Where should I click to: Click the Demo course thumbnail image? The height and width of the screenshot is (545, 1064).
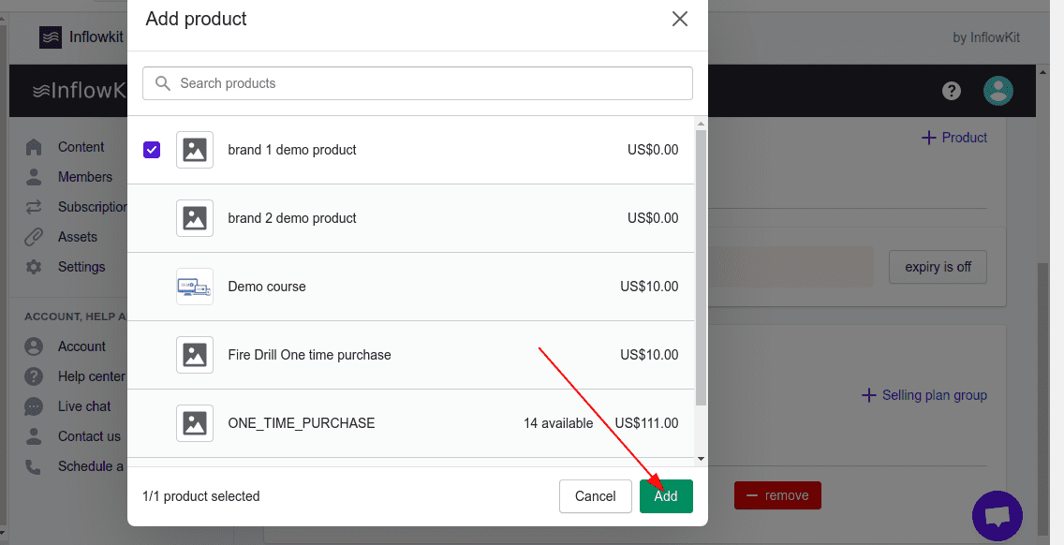click(x=194, y=287)
